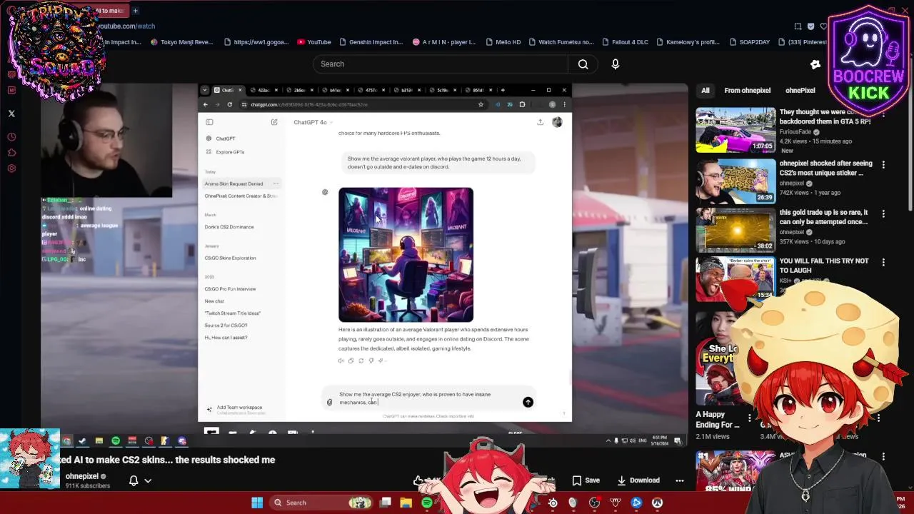Click the notification bell subscription dropdown
Screen dimensions: 914x514
point(140,480)
